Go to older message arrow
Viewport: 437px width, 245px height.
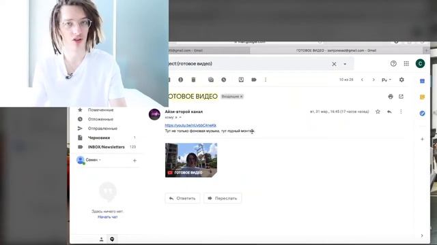coord(373,80)
